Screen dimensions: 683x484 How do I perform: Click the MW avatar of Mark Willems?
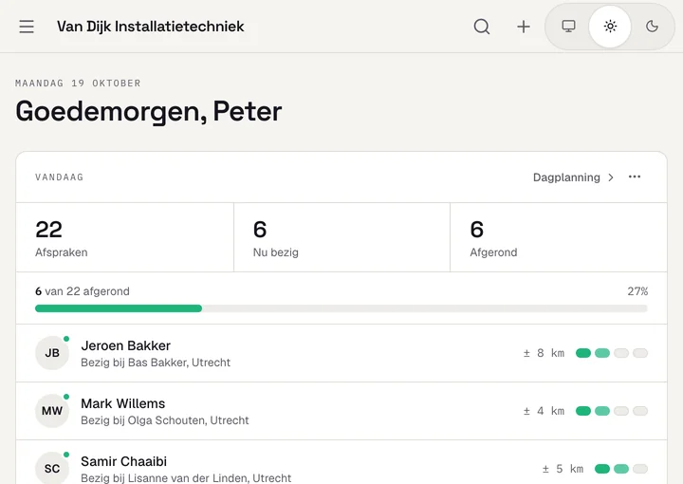(52, 411)
